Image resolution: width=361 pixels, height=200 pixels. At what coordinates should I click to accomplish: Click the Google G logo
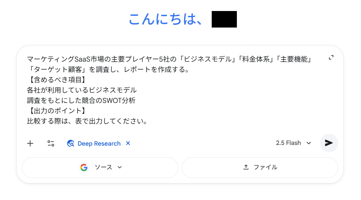click(84, 168)
